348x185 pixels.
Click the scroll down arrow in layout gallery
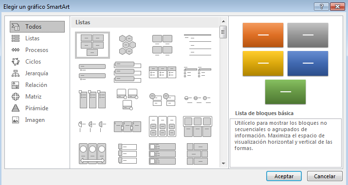(223, 164)
